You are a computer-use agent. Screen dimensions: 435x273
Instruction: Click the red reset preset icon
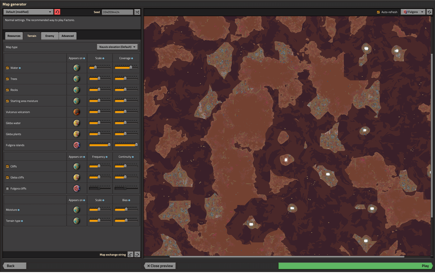click(x=57, y=12)
